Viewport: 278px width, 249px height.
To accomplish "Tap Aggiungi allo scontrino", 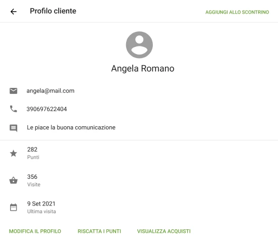I will coord(237,12).
